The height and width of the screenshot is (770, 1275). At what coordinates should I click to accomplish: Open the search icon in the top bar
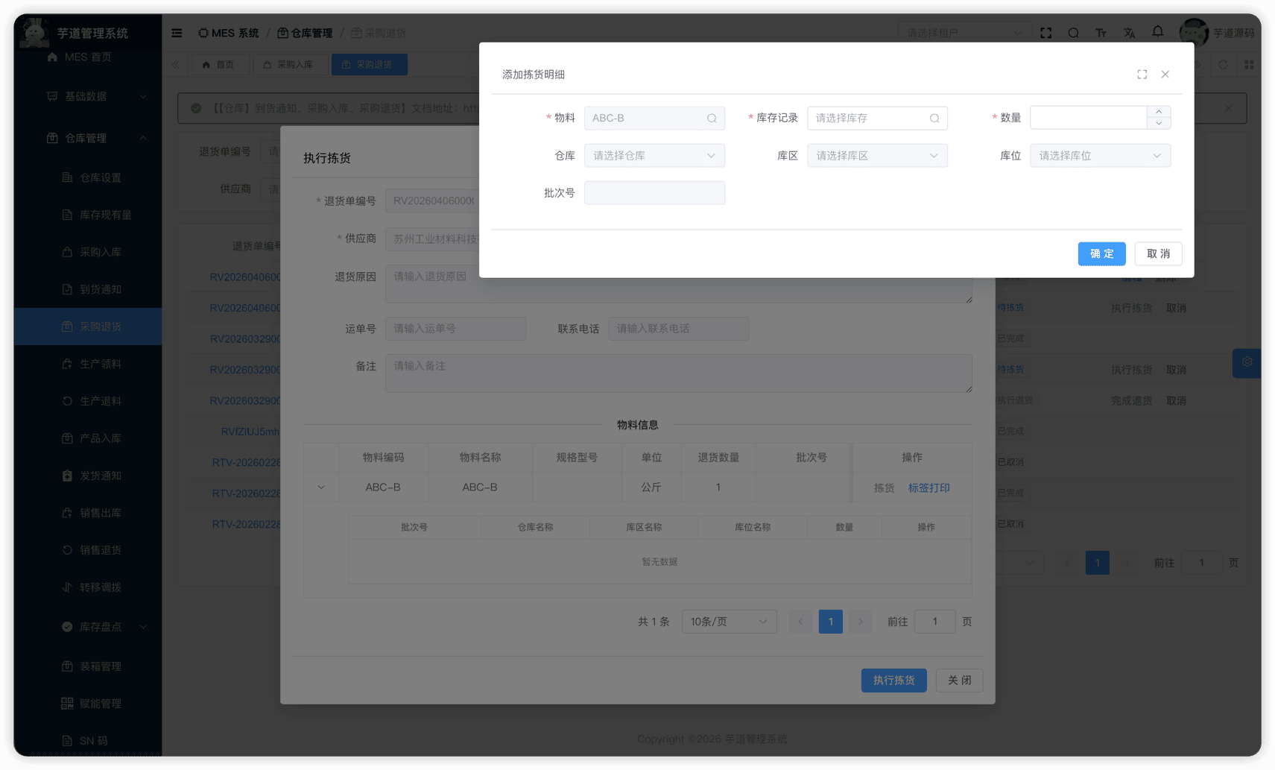pyautogui.click(x=1073, y=32)
